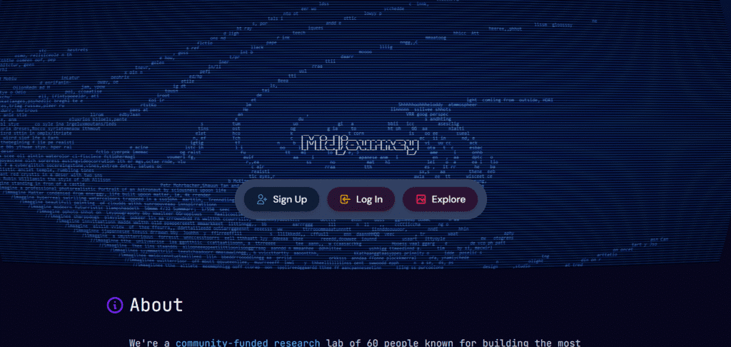Open the community-funded research link
The width and height of the screenshot is (731, 347).
point(248,343)
